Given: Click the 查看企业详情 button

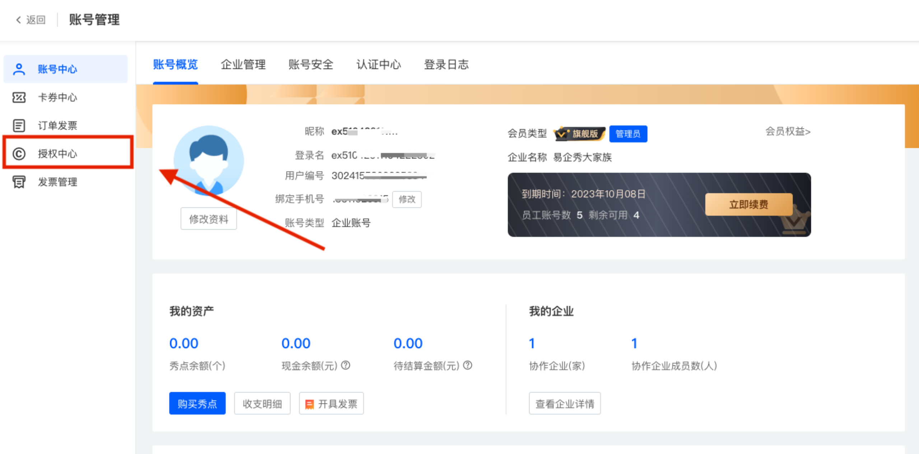Looking at the screenshot, I should (565, 403).
